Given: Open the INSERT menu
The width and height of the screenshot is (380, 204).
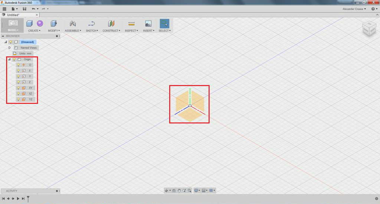Looking at the screenshot, I should 148,31.
